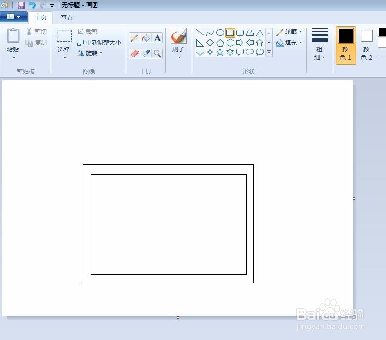Select the Text tool letter A

point(157,38)
